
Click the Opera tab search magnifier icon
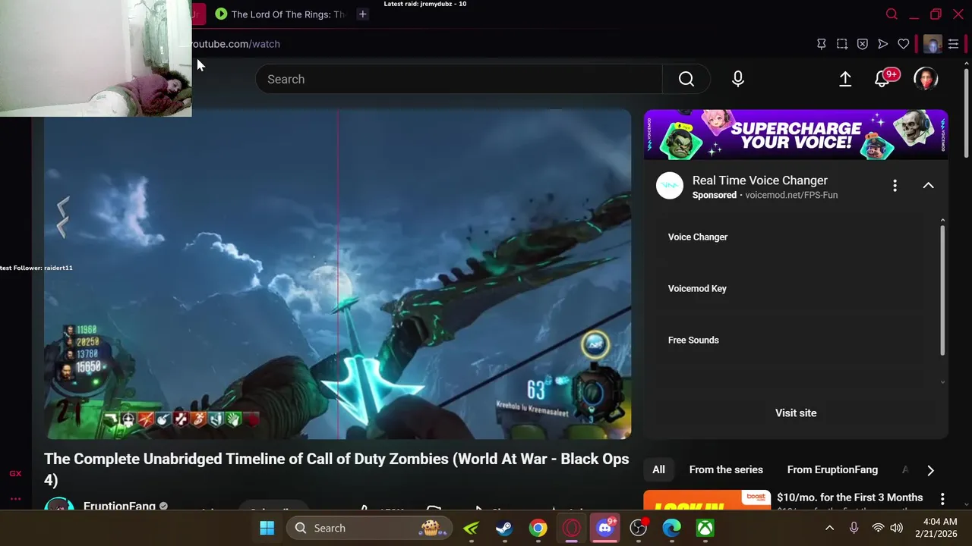coord(892,14)
